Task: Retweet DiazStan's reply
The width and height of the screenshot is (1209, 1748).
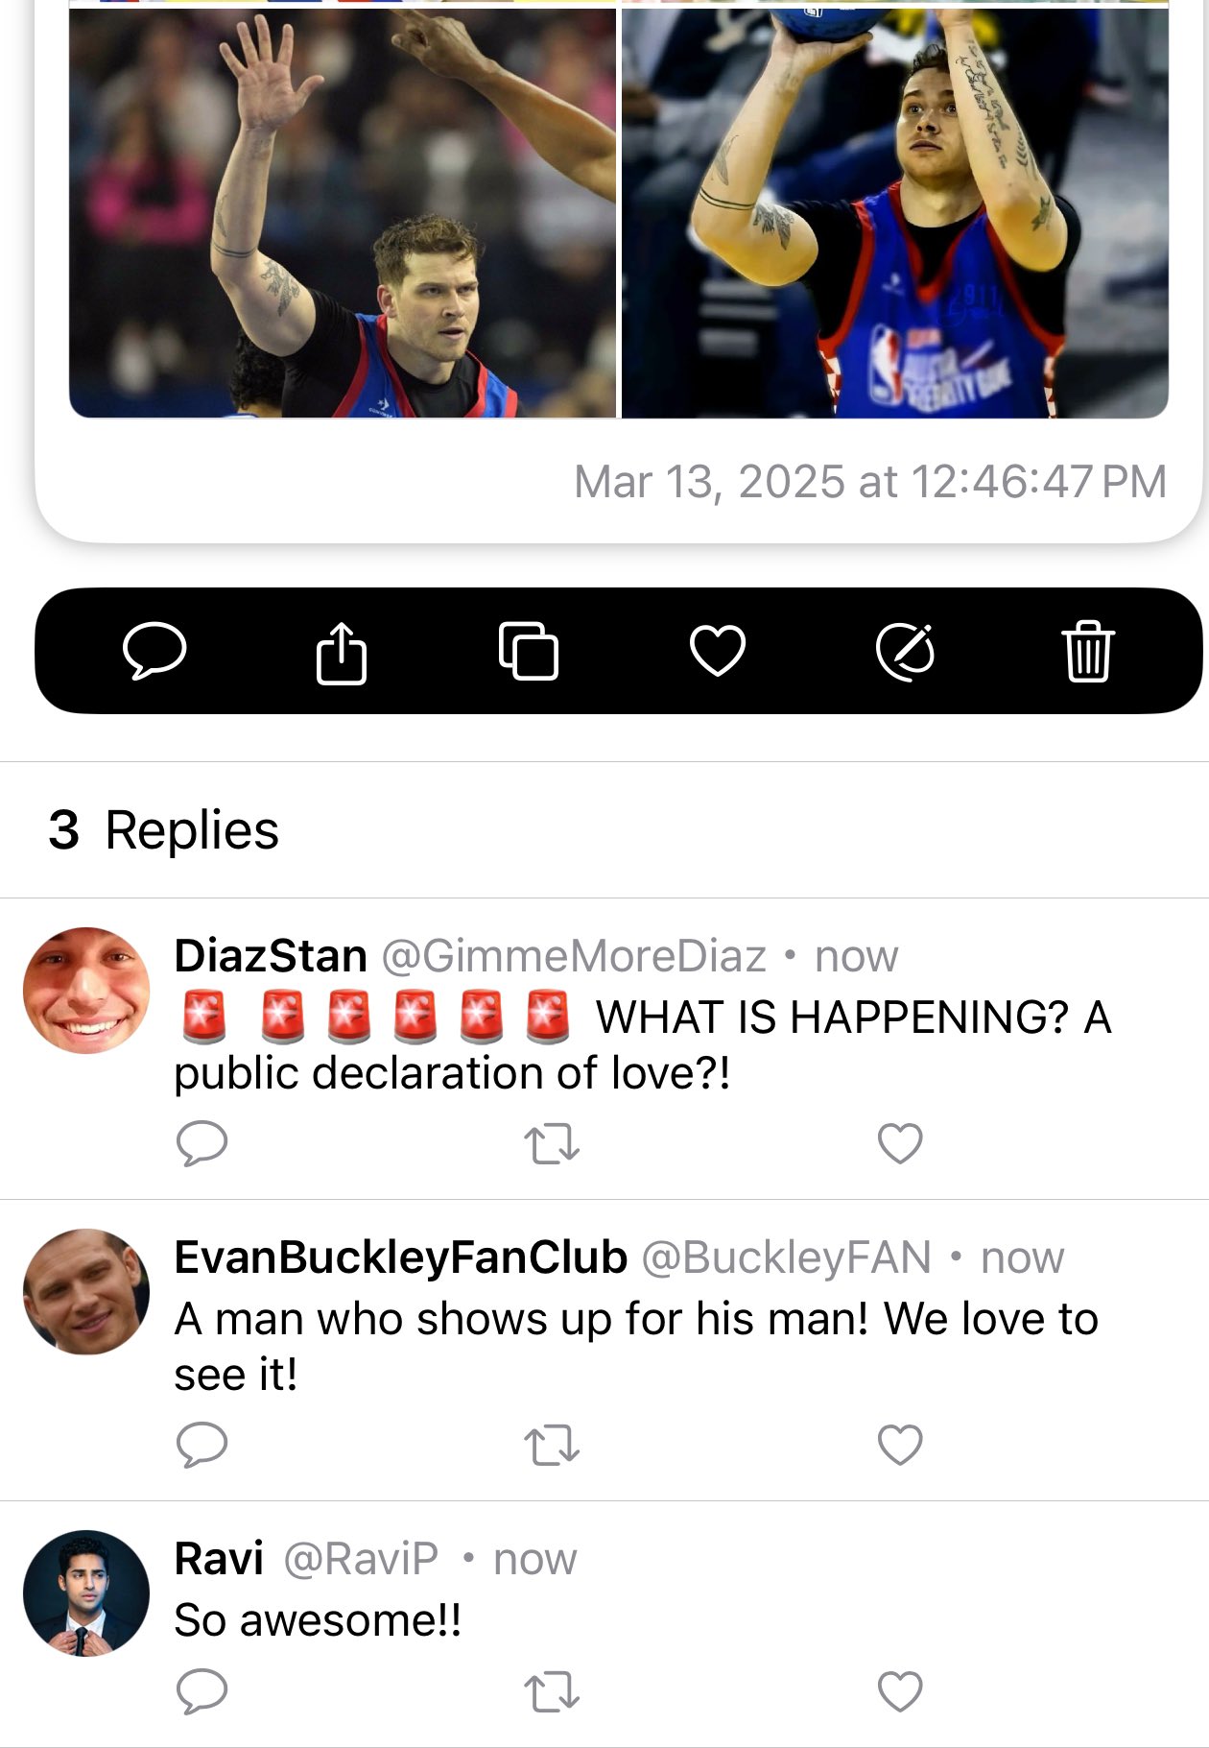Action: (552, 1144)
